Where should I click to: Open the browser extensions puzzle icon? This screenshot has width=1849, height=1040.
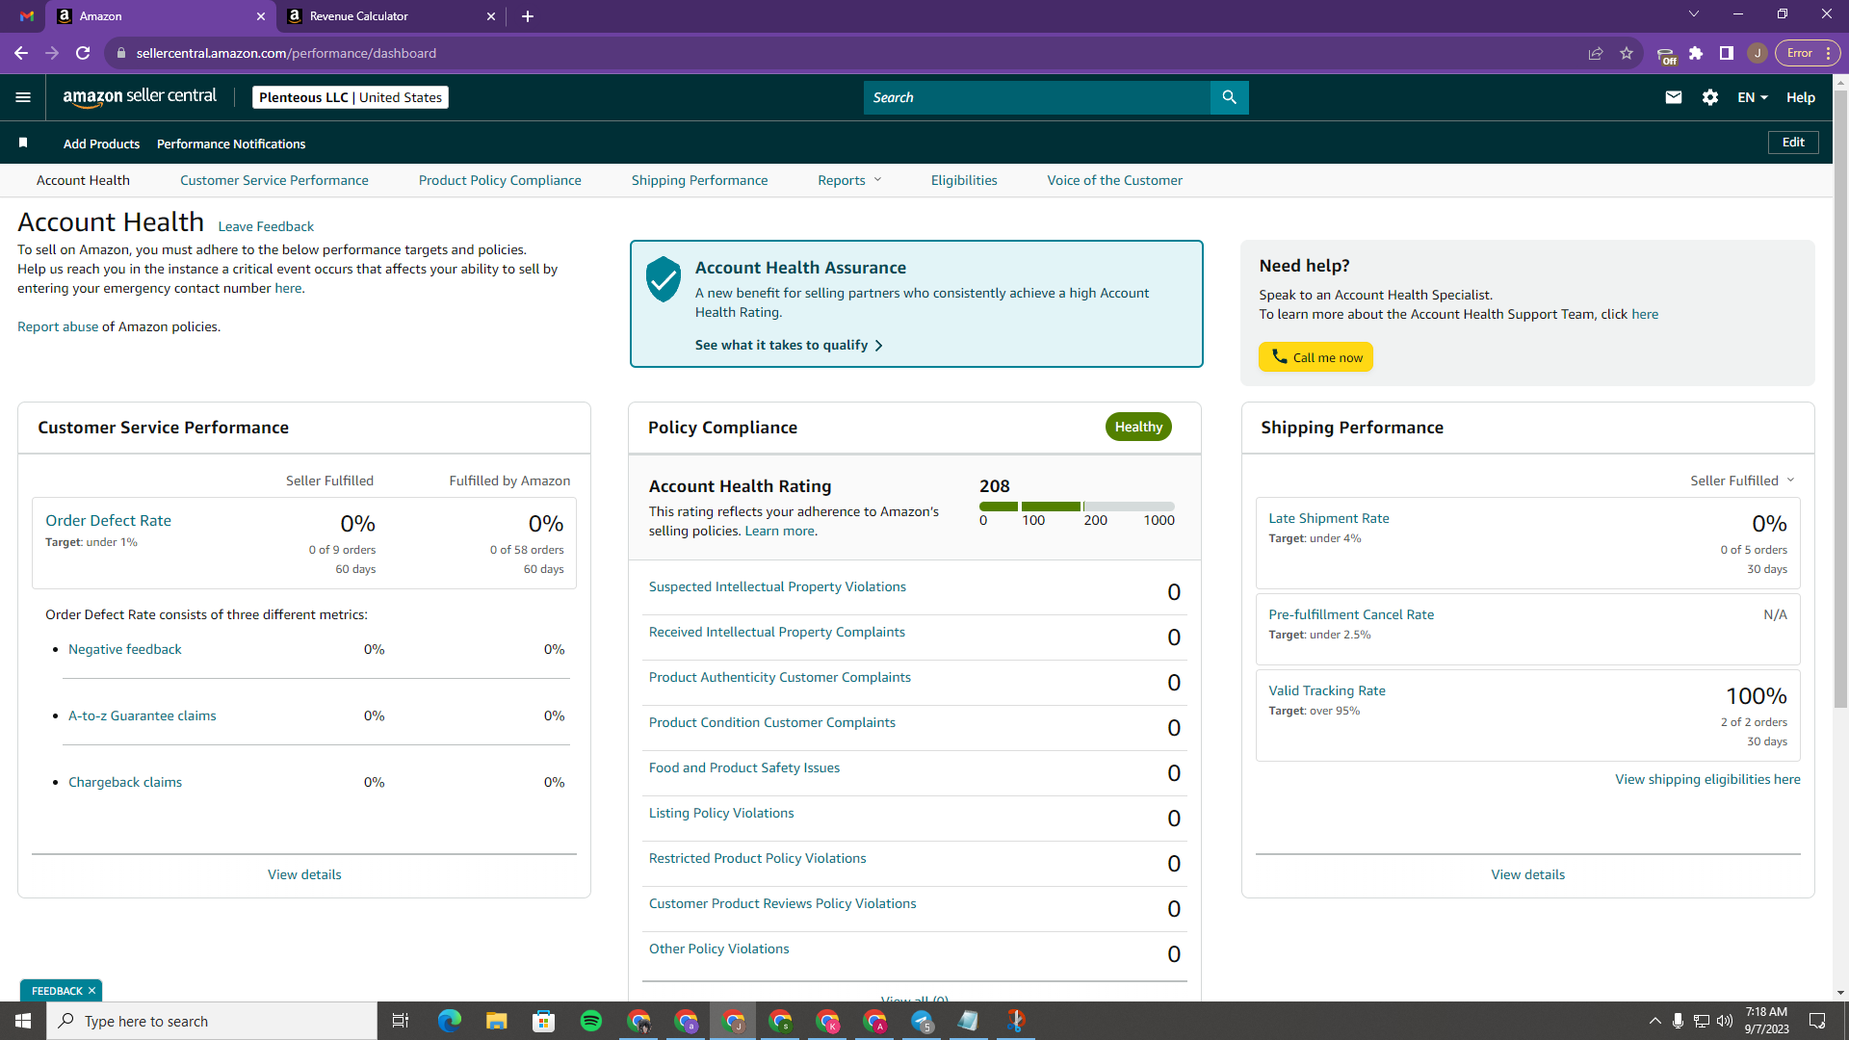pos(1696,53)
